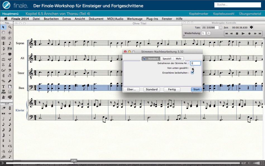Select the Chord Cm7 tool
This screenshot has height=166, width=265.
[3, 70]
